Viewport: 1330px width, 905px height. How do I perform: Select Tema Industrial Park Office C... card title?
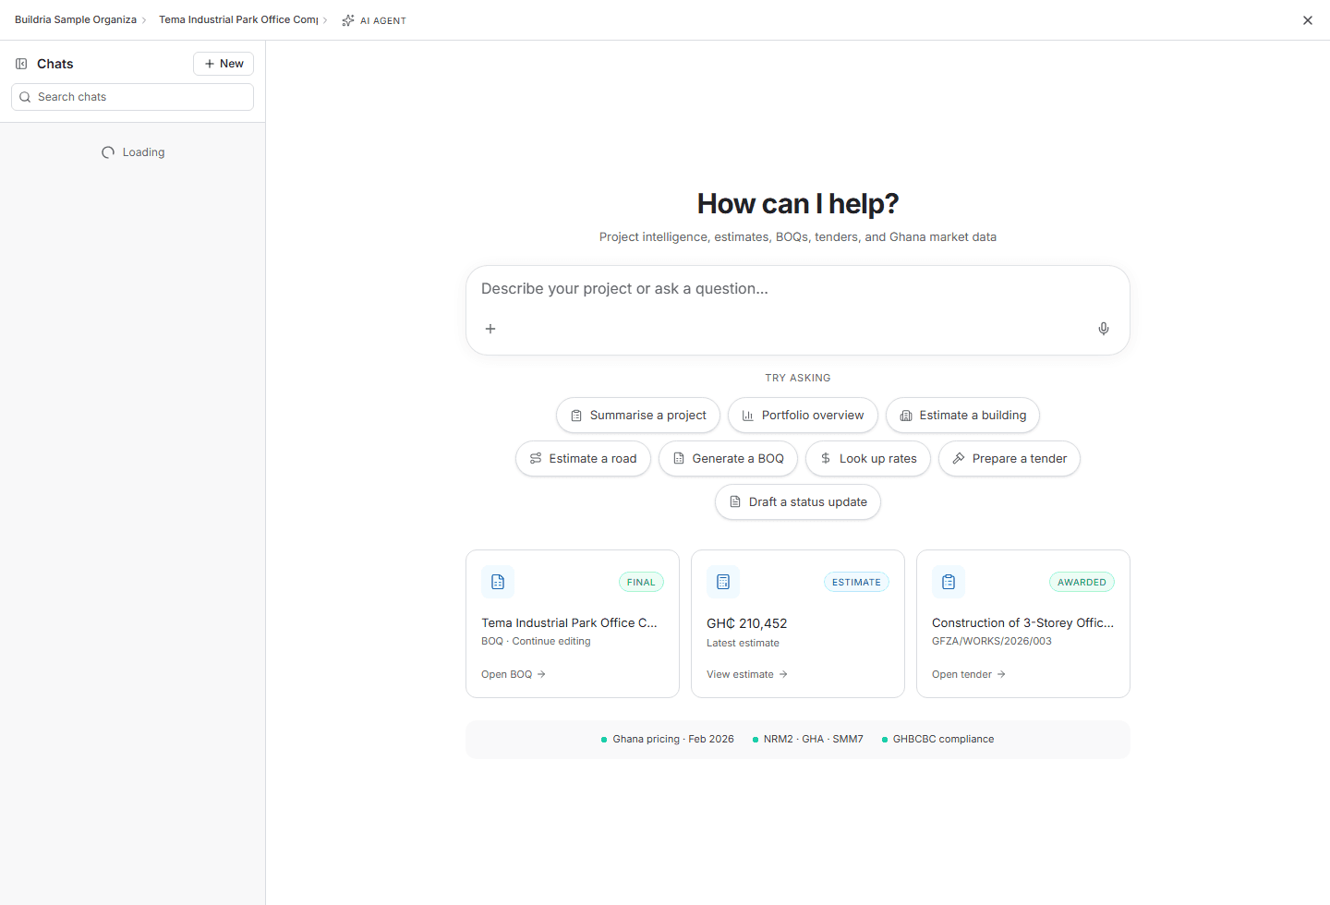pos(569,623)
